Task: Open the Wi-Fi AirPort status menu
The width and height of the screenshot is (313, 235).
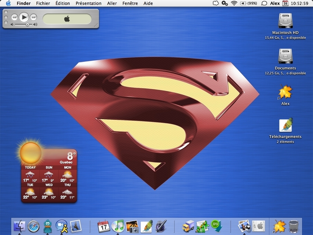Action: pos(234,3)
